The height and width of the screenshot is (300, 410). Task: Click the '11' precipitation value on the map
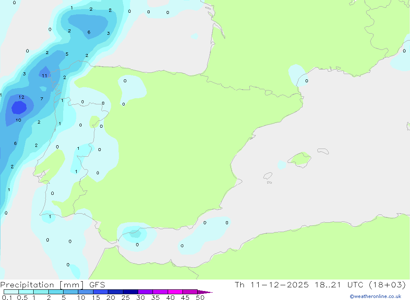[44, 76]
